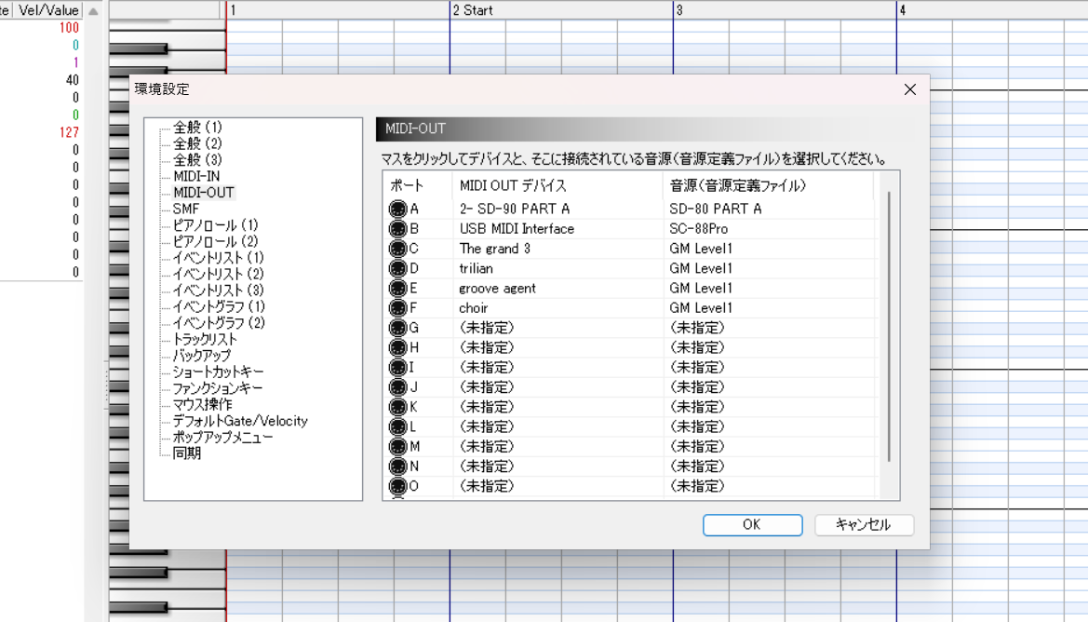Confirm settings with the OK button
The height and width of the screenshot is (622, 1088).
[753, 525]
